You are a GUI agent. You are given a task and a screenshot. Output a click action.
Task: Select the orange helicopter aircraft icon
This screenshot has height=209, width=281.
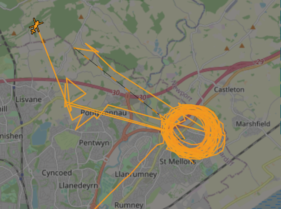point(36,26)
